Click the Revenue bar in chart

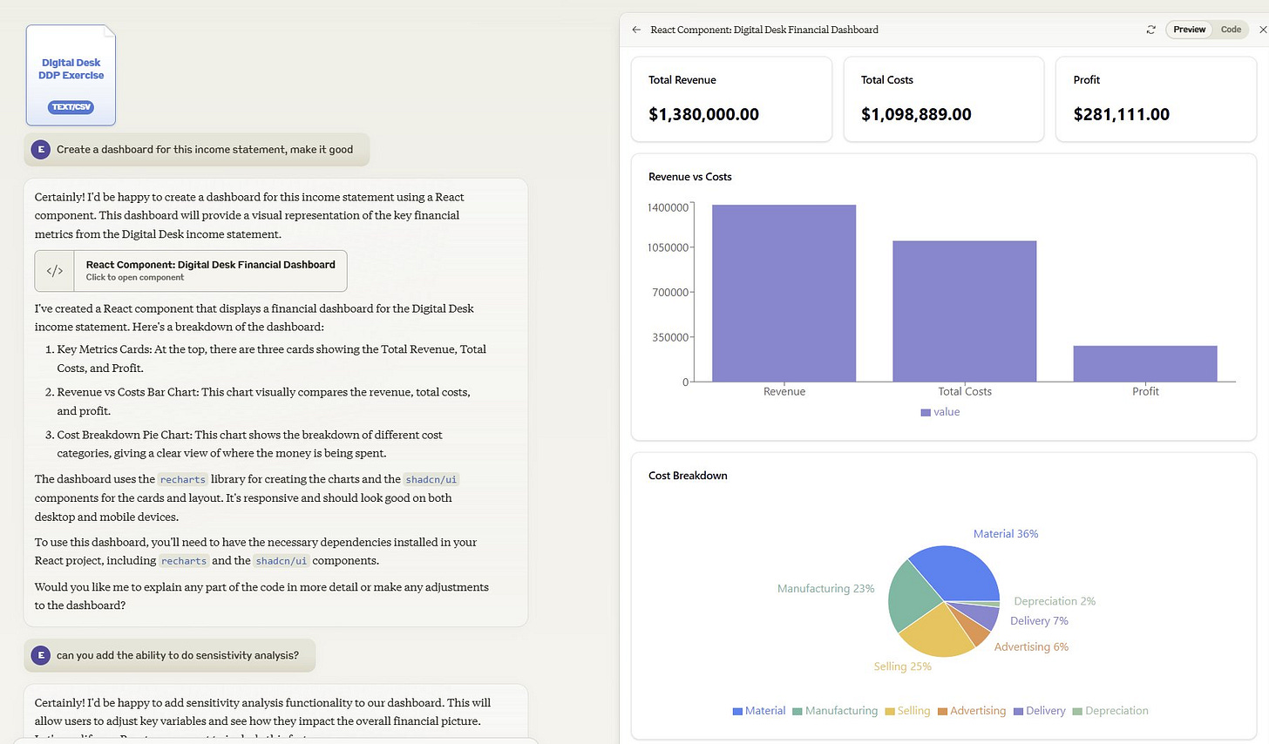[x=784, y=293]
